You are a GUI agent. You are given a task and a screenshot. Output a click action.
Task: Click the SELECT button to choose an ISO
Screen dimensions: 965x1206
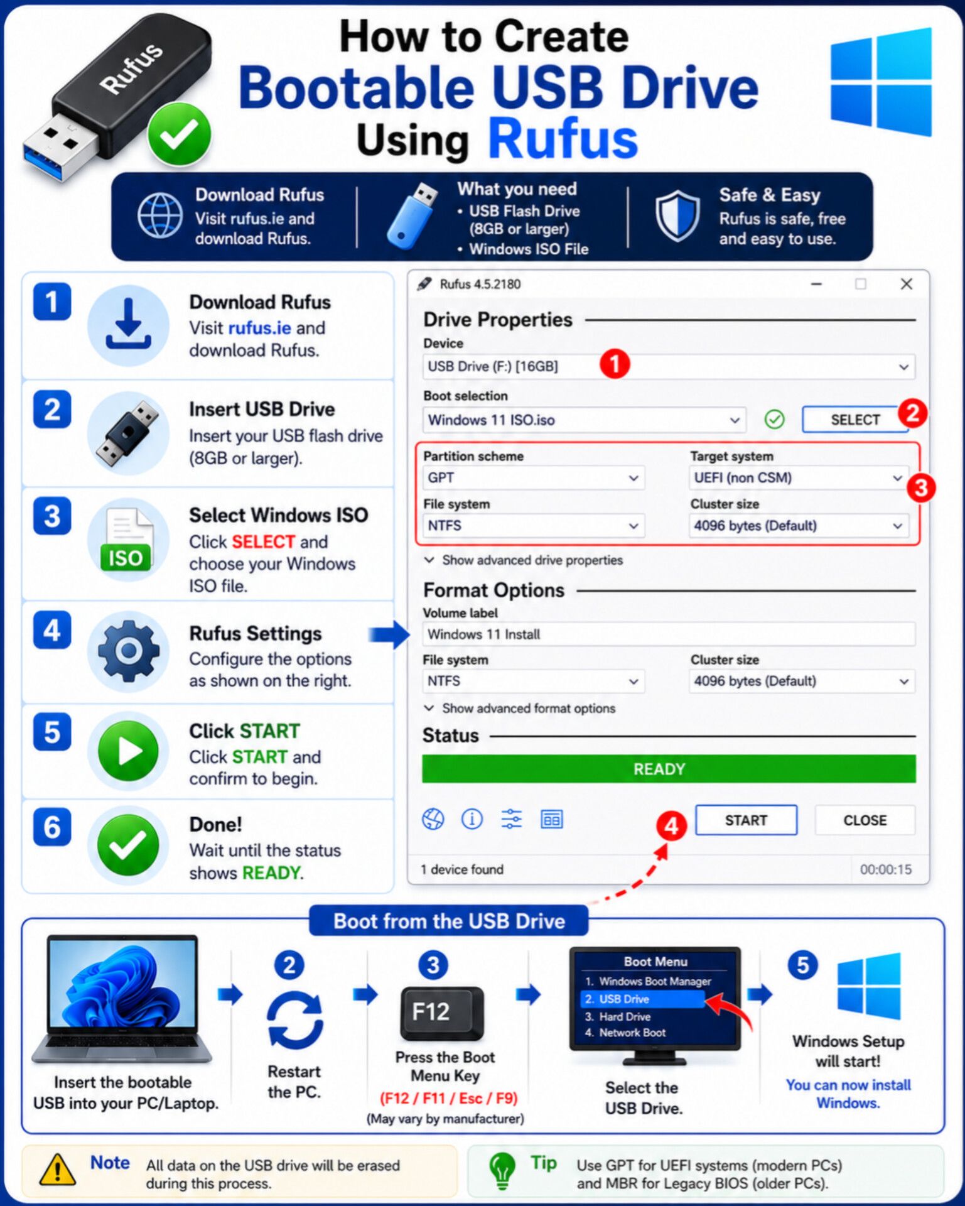point(855,420)
